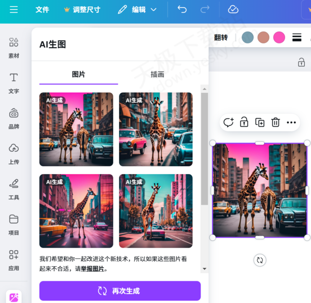Open the 素材 elements panel
The width and height of the screenshot is (311, 303).
(13, 48)
